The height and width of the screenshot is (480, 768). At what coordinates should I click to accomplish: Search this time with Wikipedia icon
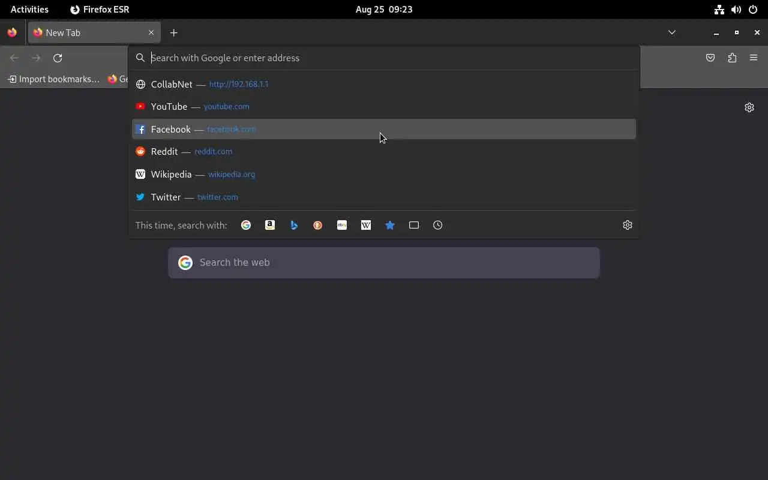366,225
